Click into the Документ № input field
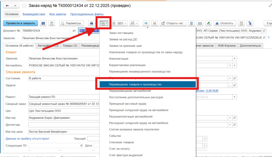This screenshot has width=272, height=157. click(x=45, y=31)
